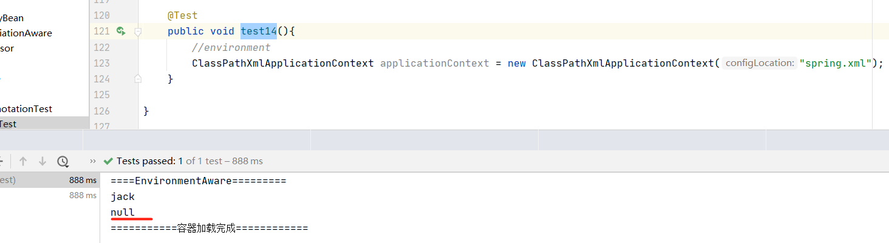Image resolution: width=889 pixels, height=243 pixels.
Task: Open the file ending in iationAware
Action: coord(26,33)
